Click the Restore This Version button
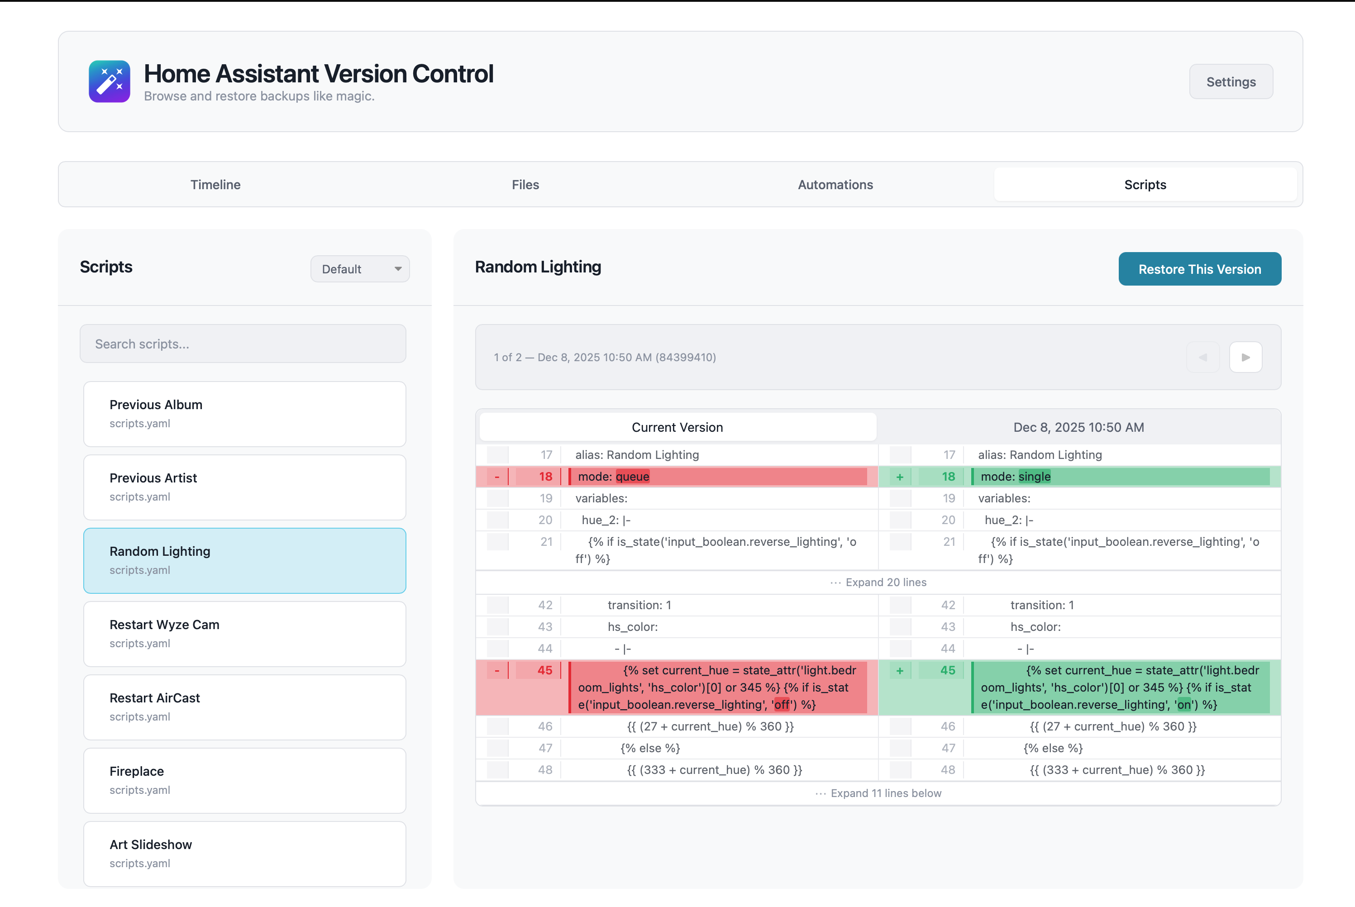1355x907 pixels. pos(1199,268)
